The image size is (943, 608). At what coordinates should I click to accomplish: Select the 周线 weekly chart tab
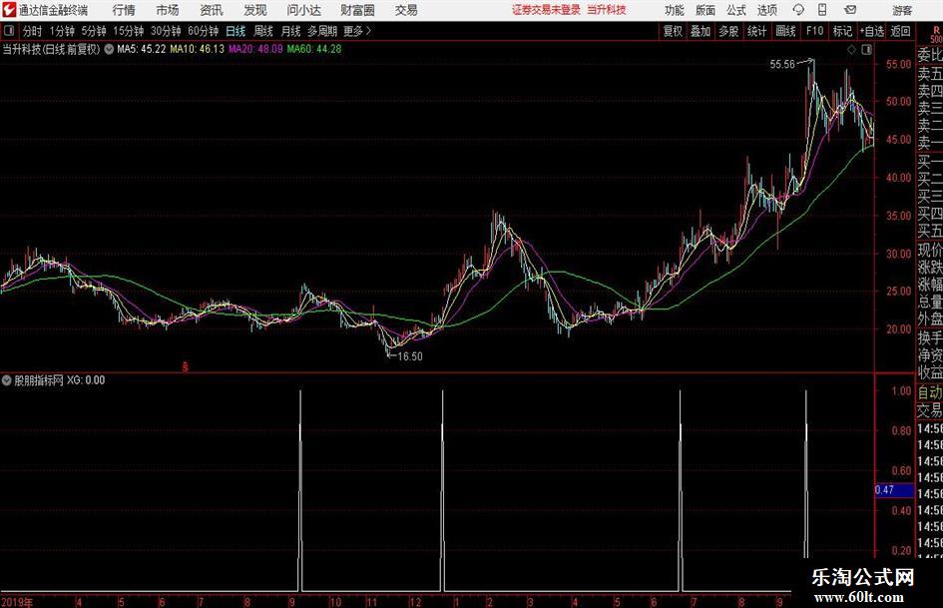262,31
